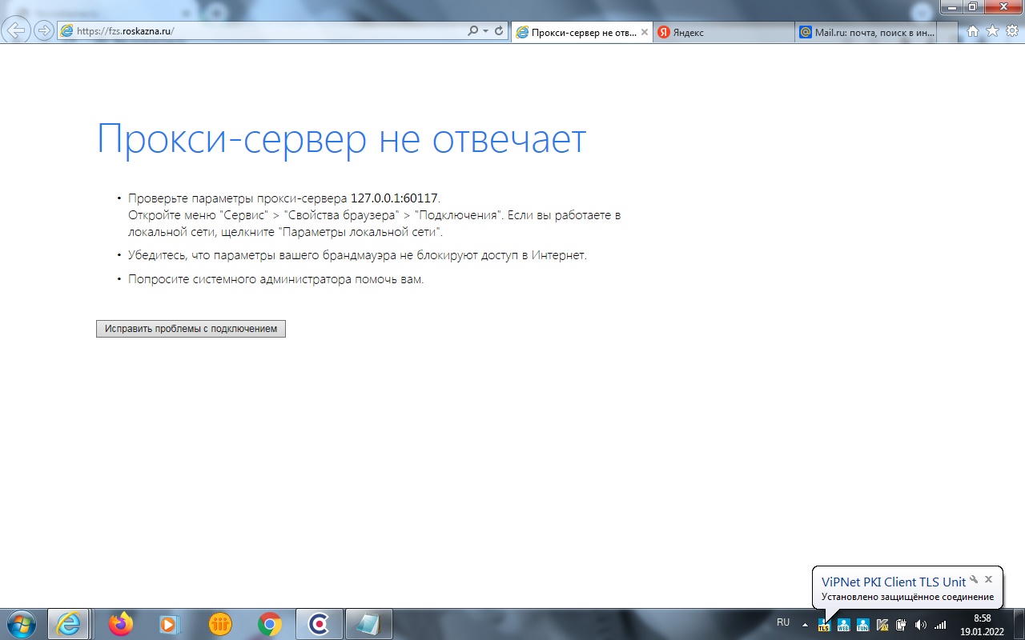Open ViPNet PKI Client TLS Unit notification title
The width and height of the screenshot is (1025, 640).
click(894, 582)
